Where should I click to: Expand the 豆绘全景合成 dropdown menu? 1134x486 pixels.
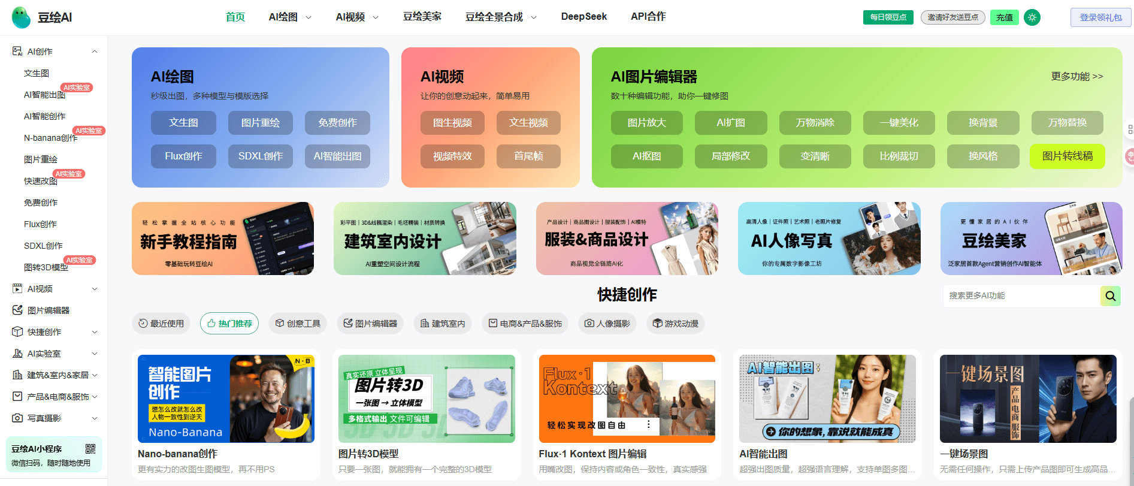pyautogui.click(x=501, y=17)
